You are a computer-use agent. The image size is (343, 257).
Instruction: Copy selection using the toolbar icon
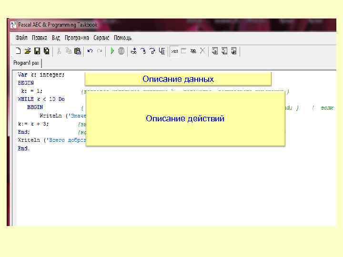click(x=69, y=51)
